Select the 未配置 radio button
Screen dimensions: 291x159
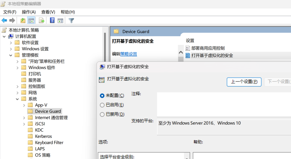click(102, 96)
